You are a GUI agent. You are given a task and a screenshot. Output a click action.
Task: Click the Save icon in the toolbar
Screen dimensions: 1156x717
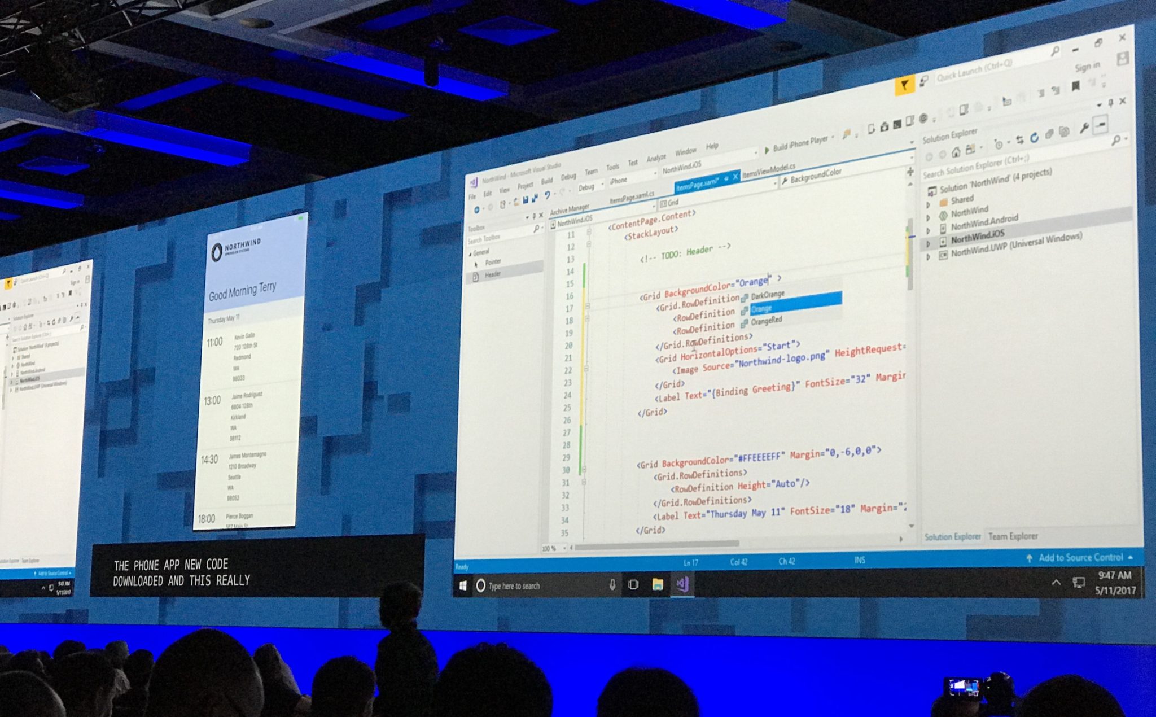[526, 200]
